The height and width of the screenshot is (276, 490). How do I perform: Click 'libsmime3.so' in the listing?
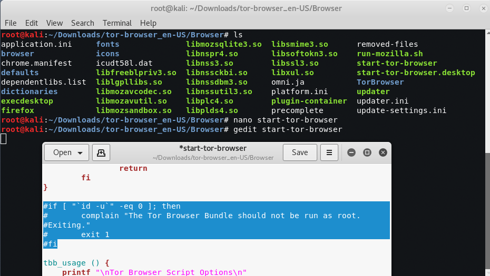(x=300, y=44)
